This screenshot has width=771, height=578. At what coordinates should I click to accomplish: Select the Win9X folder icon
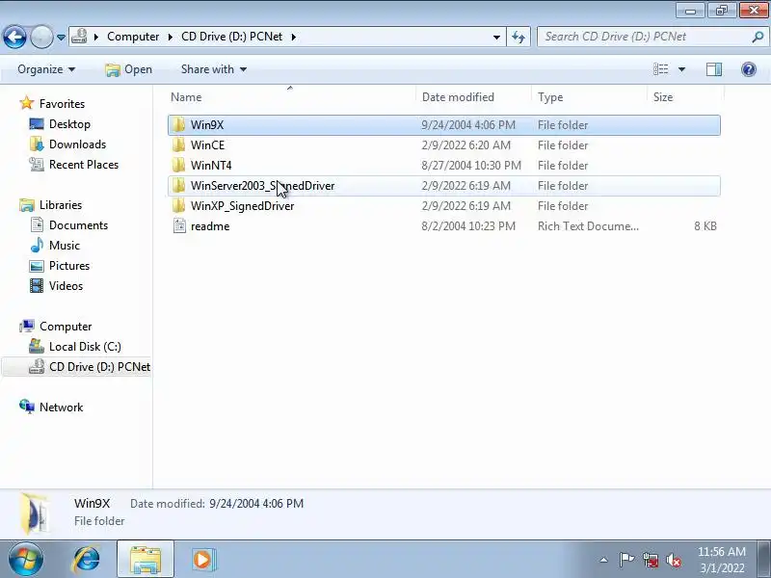[179, 125]
